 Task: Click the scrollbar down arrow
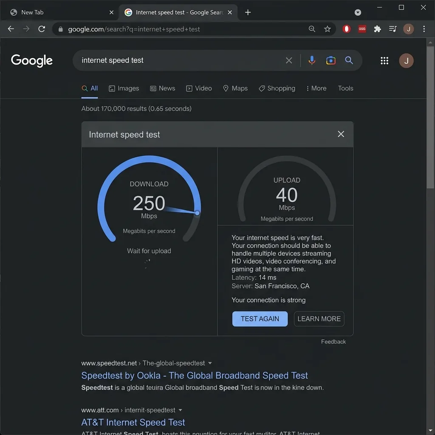(x=430, y=431)
